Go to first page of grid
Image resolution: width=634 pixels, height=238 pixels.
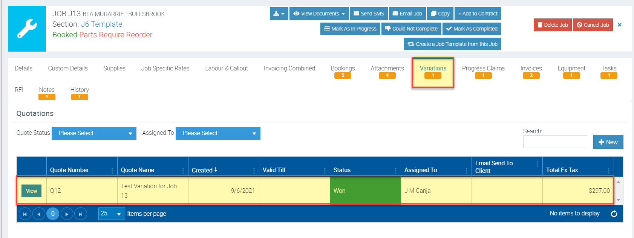25,214
